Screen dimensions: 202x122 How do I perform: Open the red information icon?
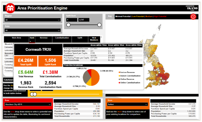coord(193,16)
